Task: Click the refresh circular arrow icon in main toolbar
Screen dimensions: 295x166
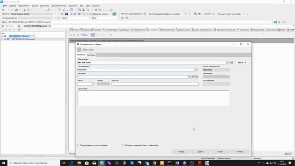Action: pos(59,10)
